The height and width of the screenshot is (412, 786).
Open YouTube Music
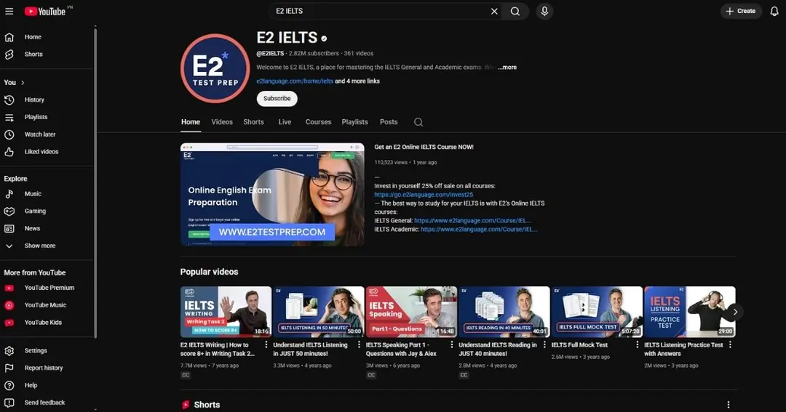pyautogui.click(x=46, y=305)
